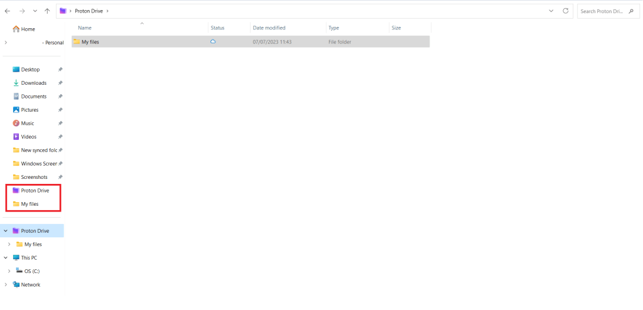
Task: Expand My files under Proton Drive tree
Action: 9,244
